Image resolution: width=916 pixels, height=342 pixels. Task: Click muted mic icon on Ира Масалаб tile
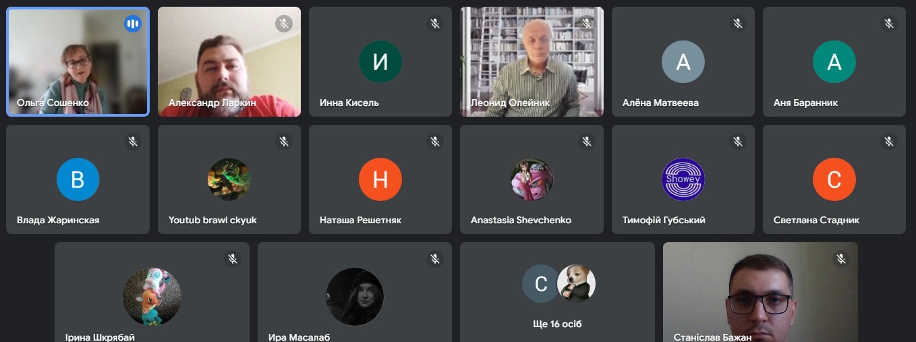coord(435,258)
